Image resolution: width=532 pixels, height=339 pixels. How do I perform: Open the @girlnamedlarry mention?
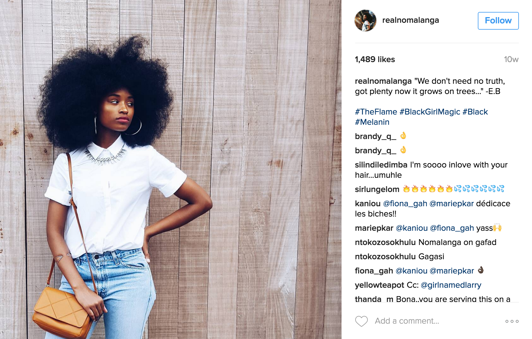pyautogui.click(x=451, y=285)
